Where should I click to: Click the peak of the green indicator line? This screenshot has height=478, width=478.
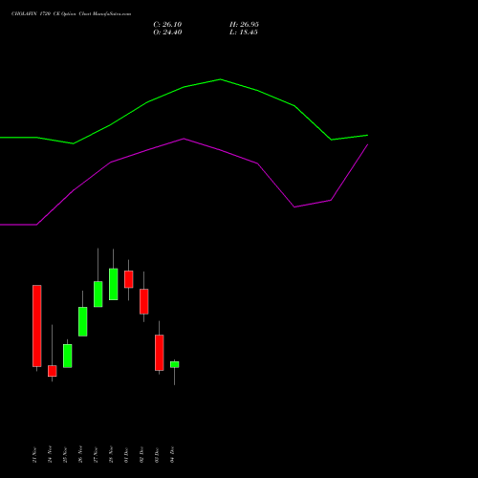(x=221, y=79)
